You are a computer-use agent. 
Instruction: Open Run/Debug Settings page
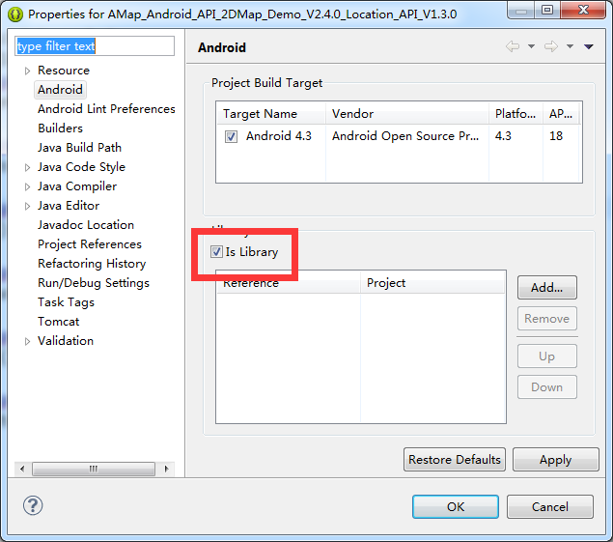94,283
